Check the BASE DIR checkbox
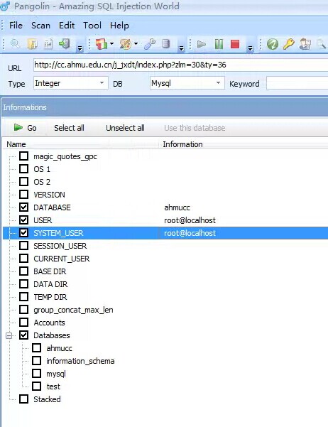 click(23, 271)
